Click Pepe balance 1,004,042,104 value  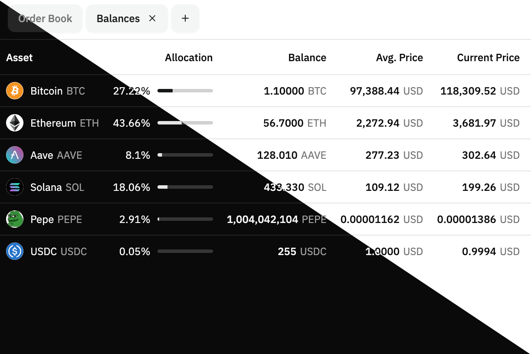pyautogui.click(x=262, y=220)
